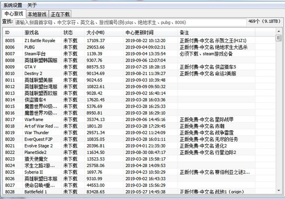Screen dimensions: 285x199
Task: Select the 中心游戏 tab
Action: coord(14,14)
